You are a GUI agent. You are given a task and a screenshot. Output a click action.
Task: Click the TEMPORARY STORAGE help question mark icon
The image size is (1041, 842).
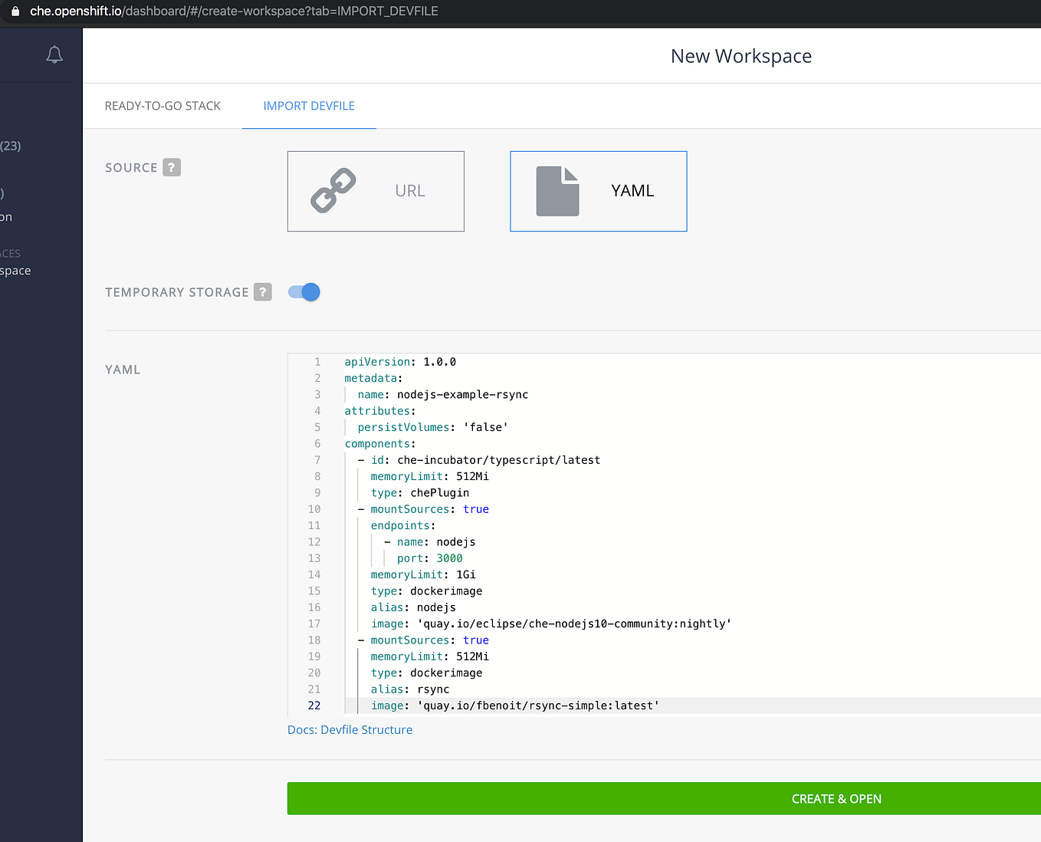point(262,291)
